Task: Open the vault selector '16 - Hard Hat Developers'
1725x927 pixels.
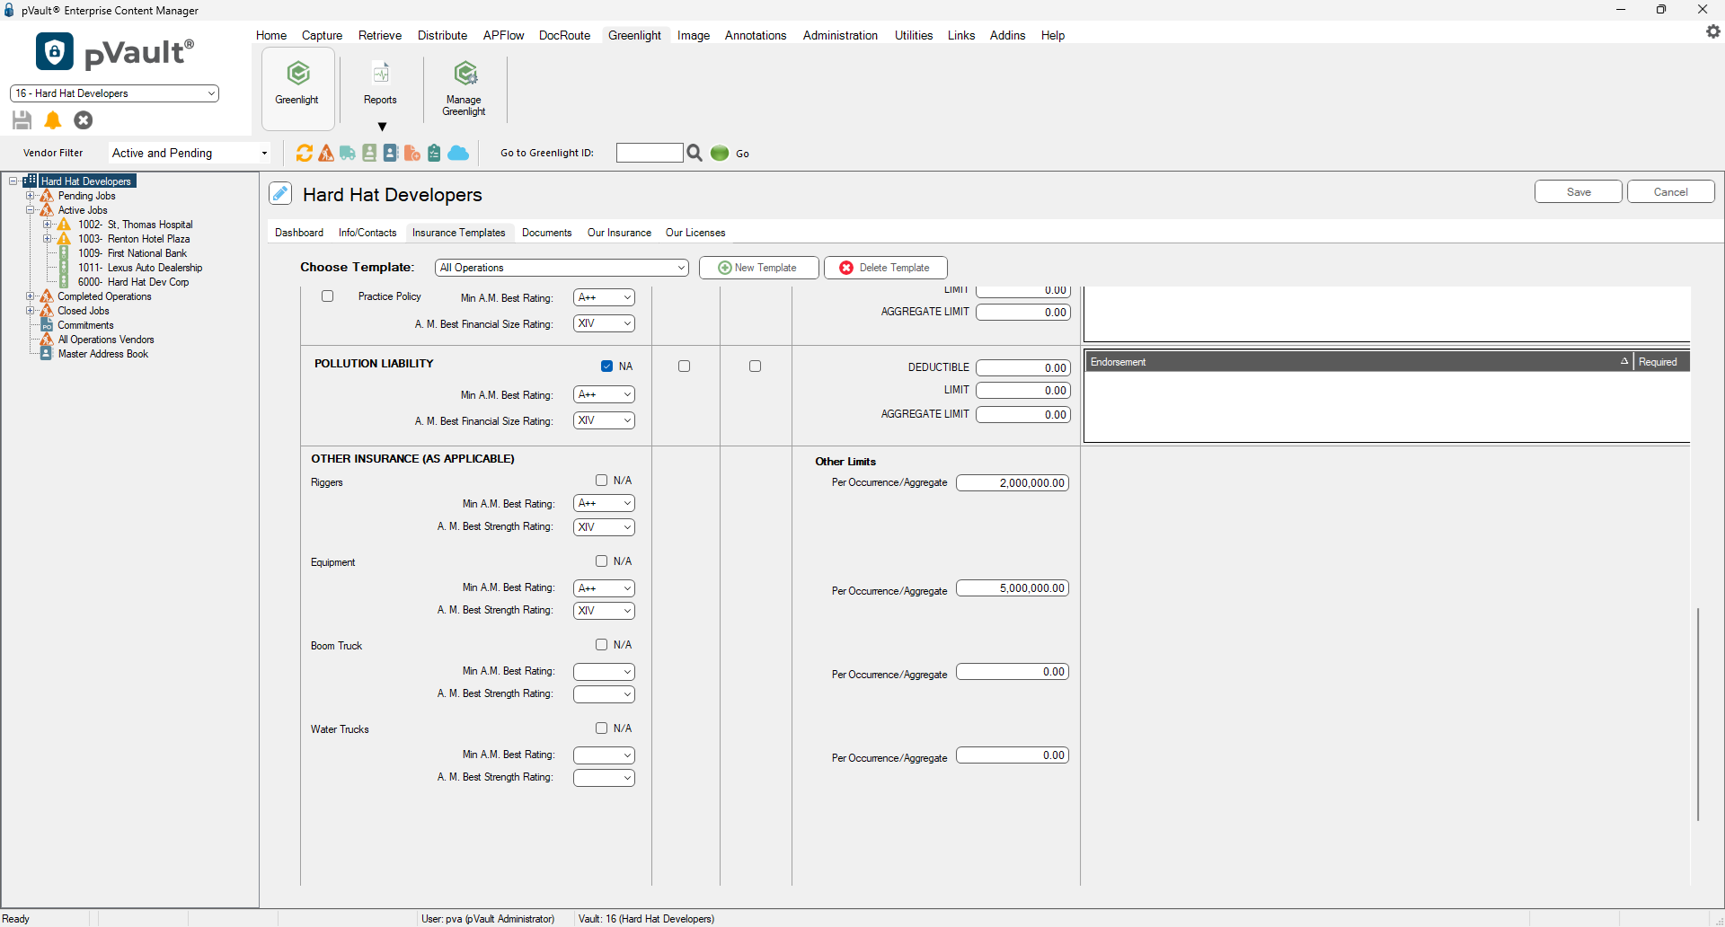Action: [x=114, y=93]
